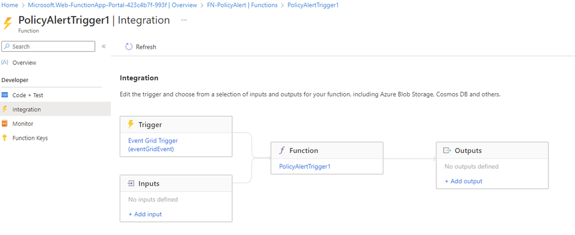Collapse the sidebar with double chevron
Viewport: 575px width, 235px height.
104,47
